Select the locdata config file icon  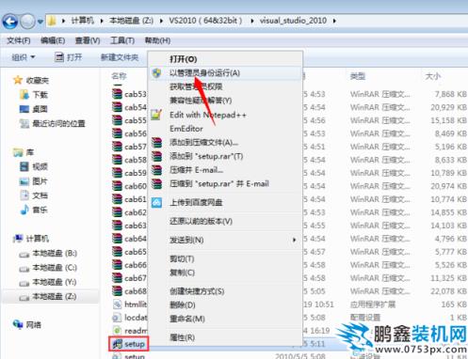(117, 318)
